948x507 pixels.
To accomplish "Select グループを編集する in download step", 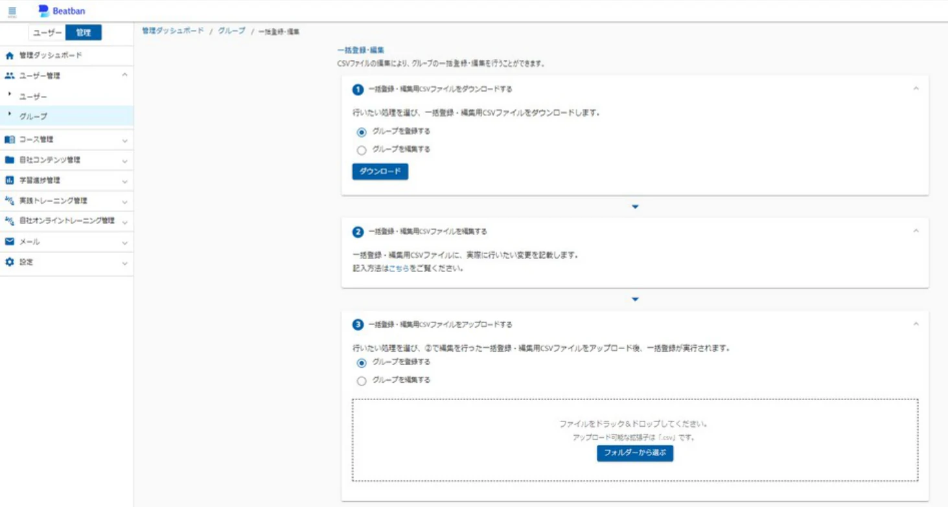I will (362, 150).
